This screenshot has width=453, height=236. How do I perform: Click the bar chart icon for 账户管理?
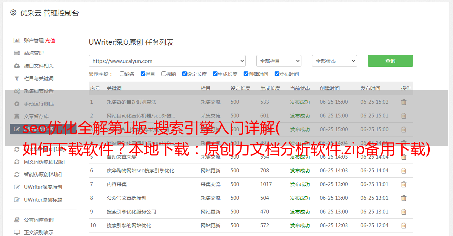pyautogui.click(x=17, y=40)
